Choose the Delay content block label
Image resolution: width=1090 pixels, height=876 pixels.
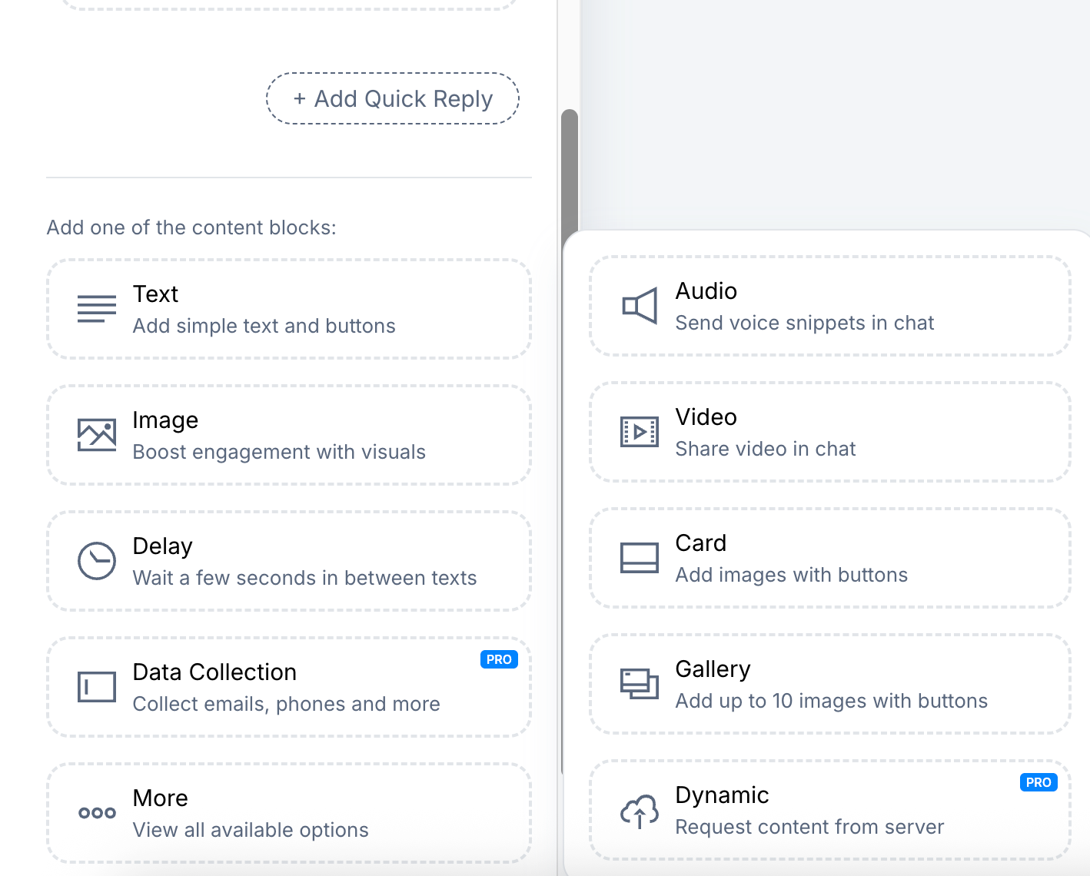tap(162, 546)
